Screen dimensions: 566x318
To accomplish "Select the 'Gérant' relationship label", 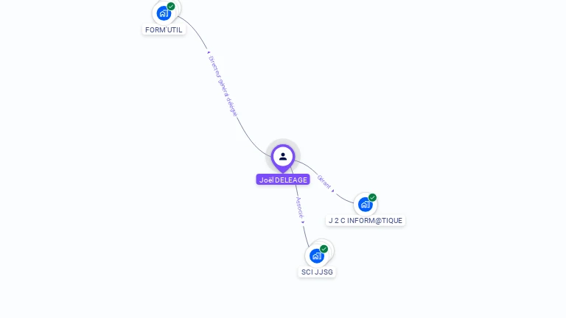I will pyautogui.click(x=324, y=182).
